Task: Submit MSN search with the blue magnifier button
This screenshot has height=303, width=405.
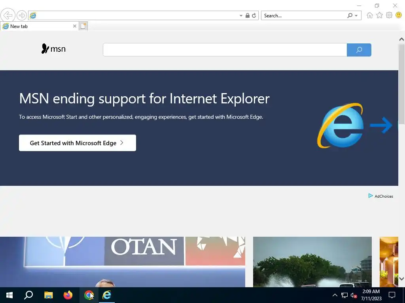Action: pos(359,50)
